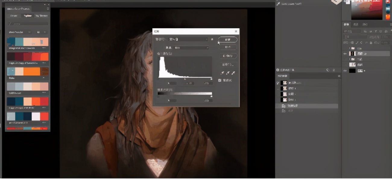The width and height of the screenshot is (392, 179).
Task: Click the trash icon in the History panel
Action: point(334,70)
